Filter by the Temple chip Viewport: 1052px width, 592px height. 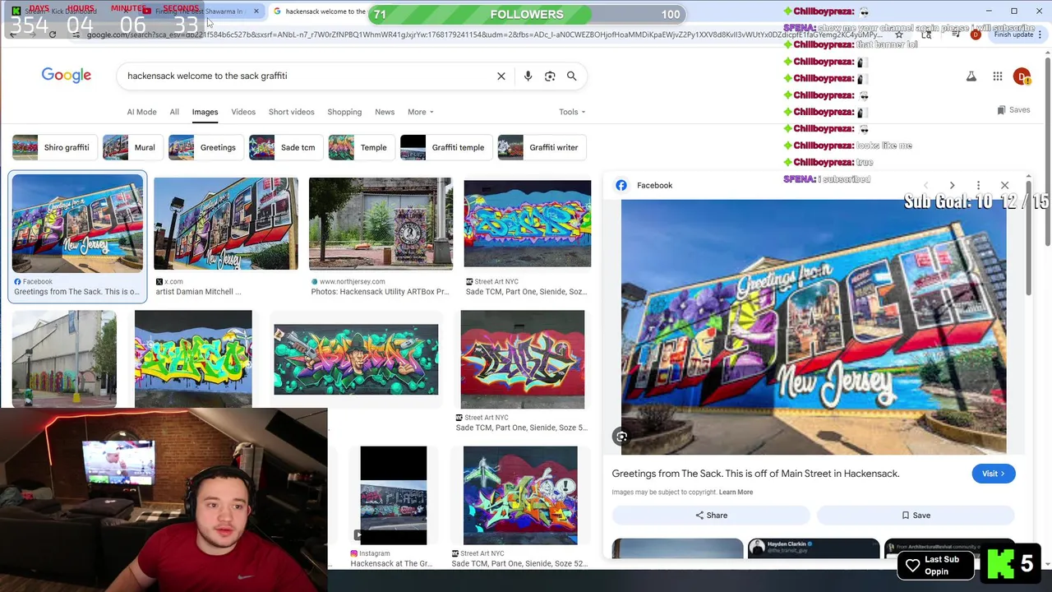coord(360,147)
